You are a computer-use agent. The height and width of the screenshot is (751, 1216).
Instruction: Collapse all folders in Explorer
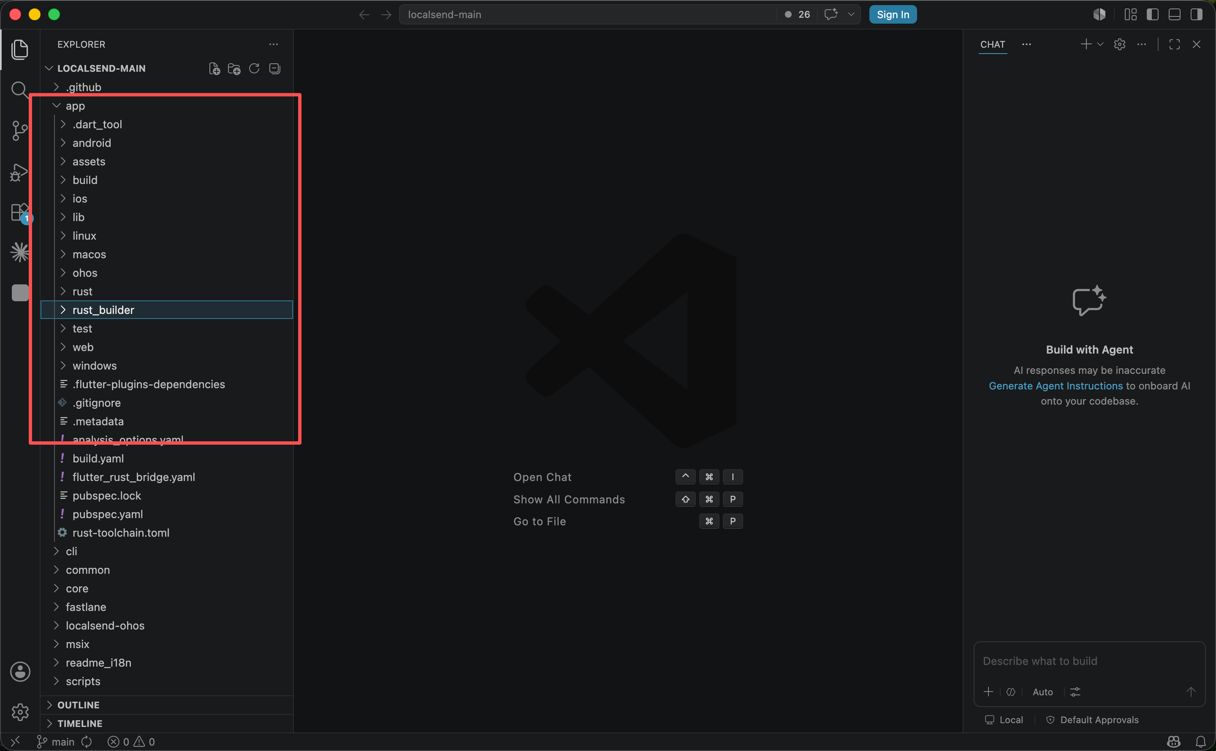[x=274, y=68]
